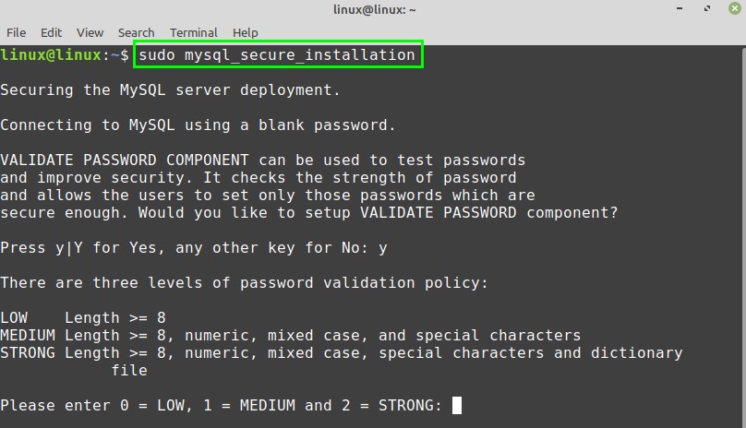Open the Help menu
Viewport: 746px width, 428px height.
click(x=246, y=32)
